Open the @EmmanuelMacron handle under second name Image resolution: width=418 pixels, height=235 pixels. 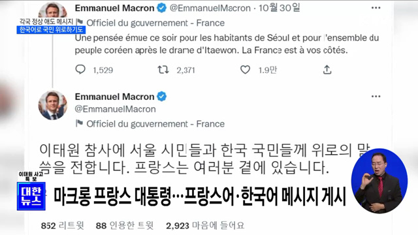point(115,109)
